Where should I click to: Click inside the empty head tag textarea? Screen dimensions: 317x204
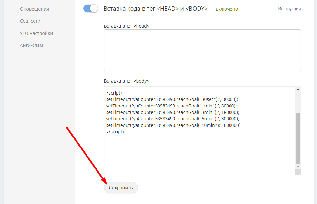pyautogui.click(x=202, y=50)
